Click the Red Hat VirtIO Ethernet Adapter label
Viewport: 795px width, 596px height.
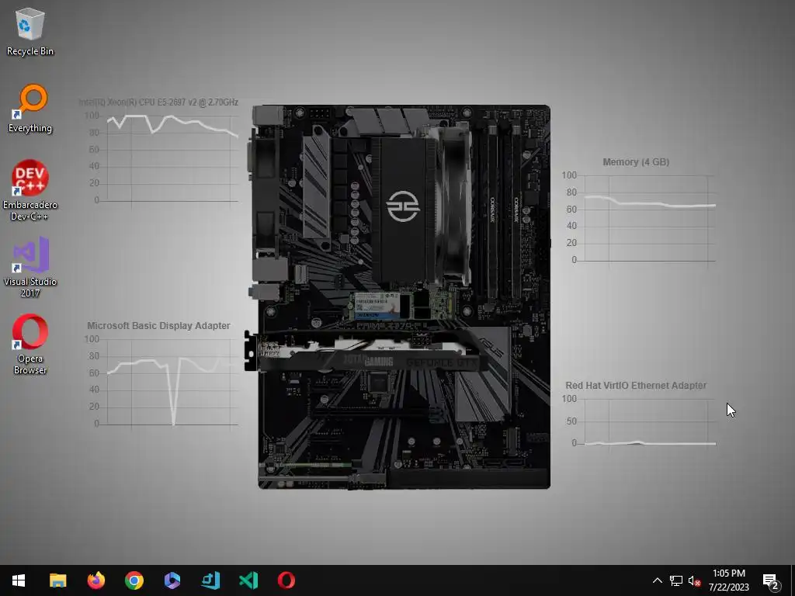point(636,386)
